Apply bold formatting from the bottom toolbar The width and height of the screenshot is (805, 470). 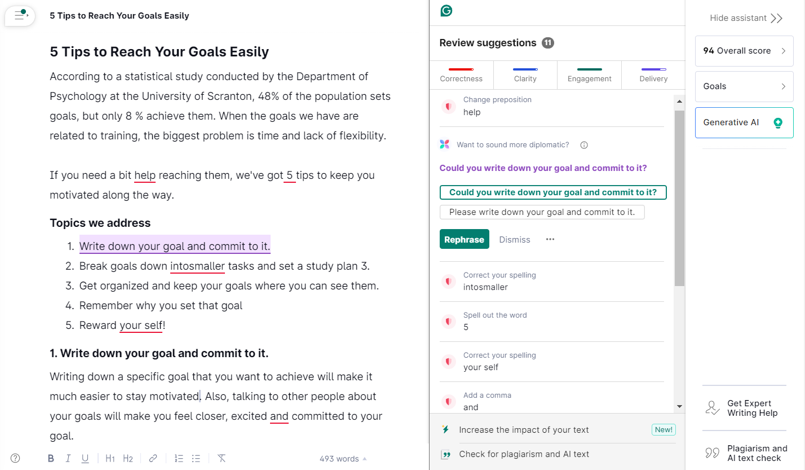click(51, 459)
